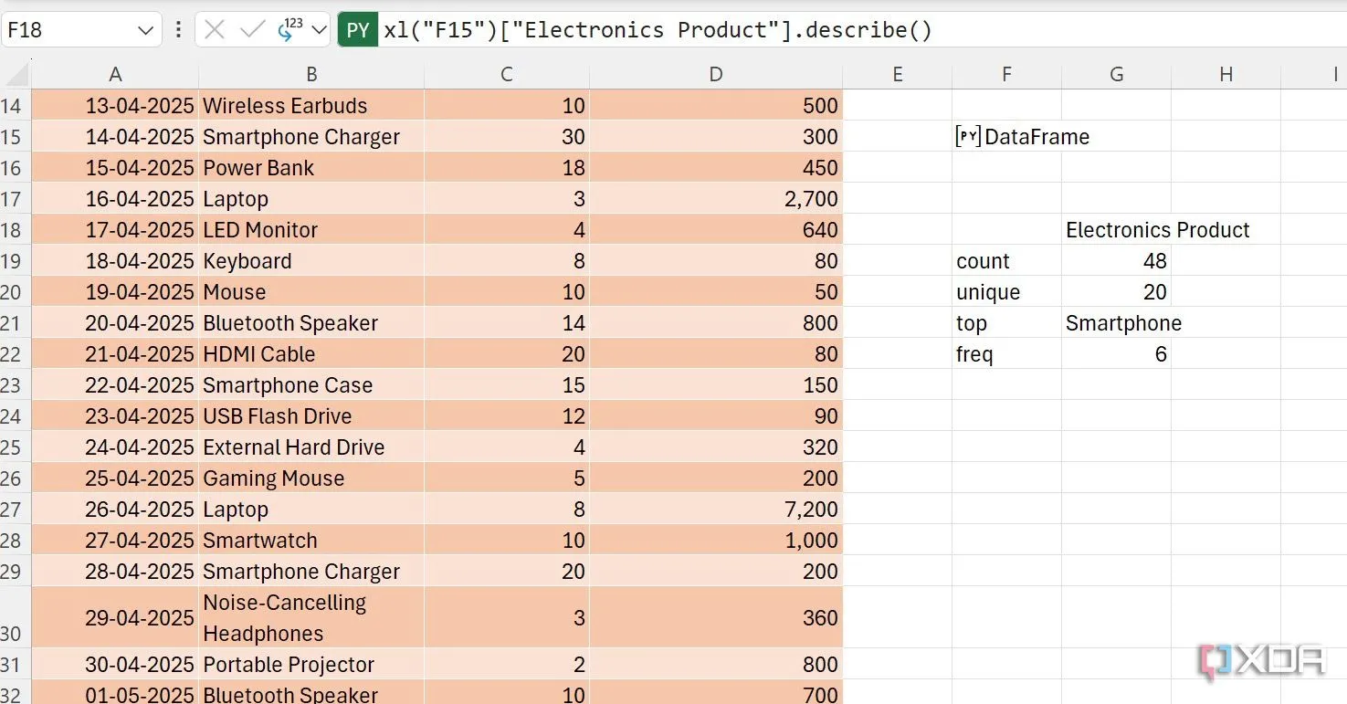This screenshot has width=1347, height=704.
Task: Click the 'Gaming Mouse' cell
Action: 311,478
